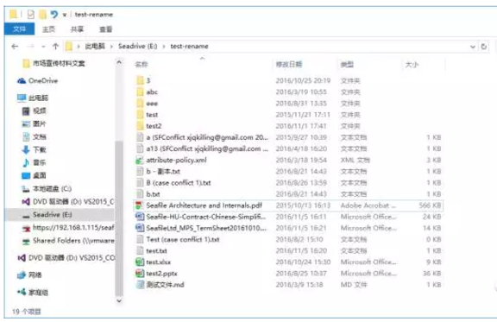This screenshot has height=322, width=497.
Task: Select the DVD 驱动器 (D:) VS2015_CO root entry
Action: click(x=66, y=257)
